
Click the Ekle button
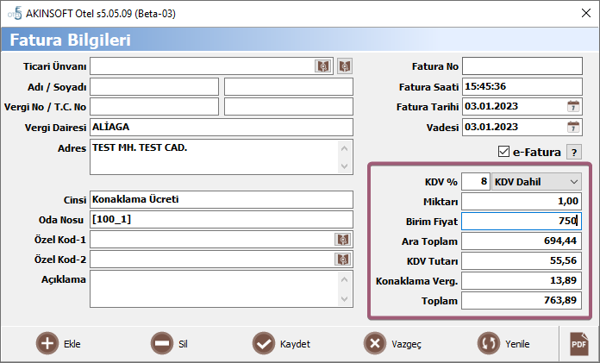click(58, 343)
